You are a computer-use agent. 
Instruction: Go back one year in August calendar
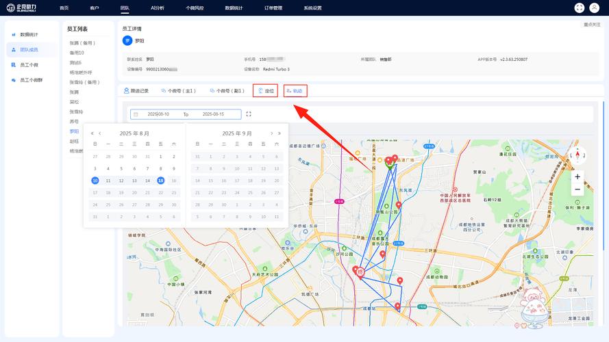(92, 133)
